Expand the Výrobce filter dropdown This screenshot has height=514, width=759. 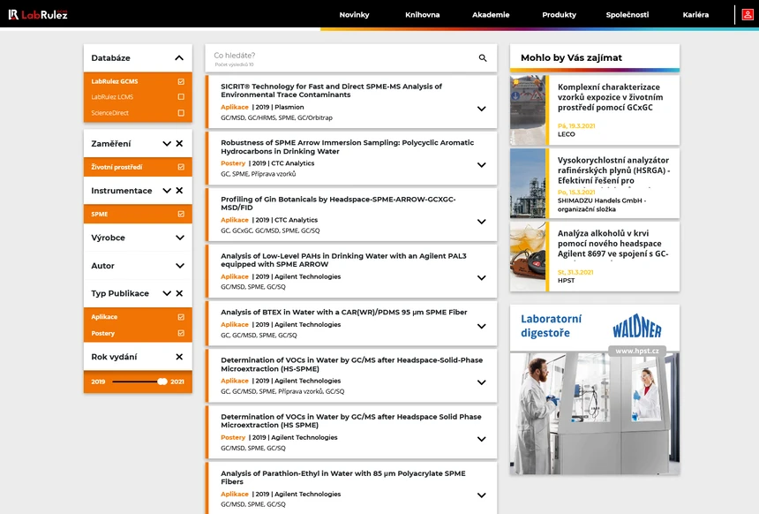[179, 238]
